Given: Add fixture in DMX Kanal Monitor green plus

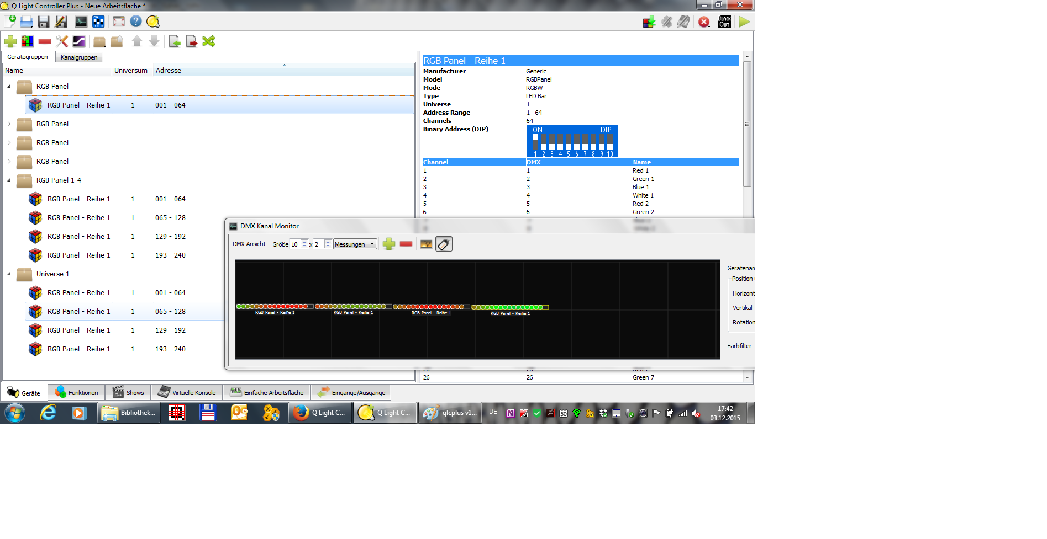Looking at the screenshot, I should 389,244.
